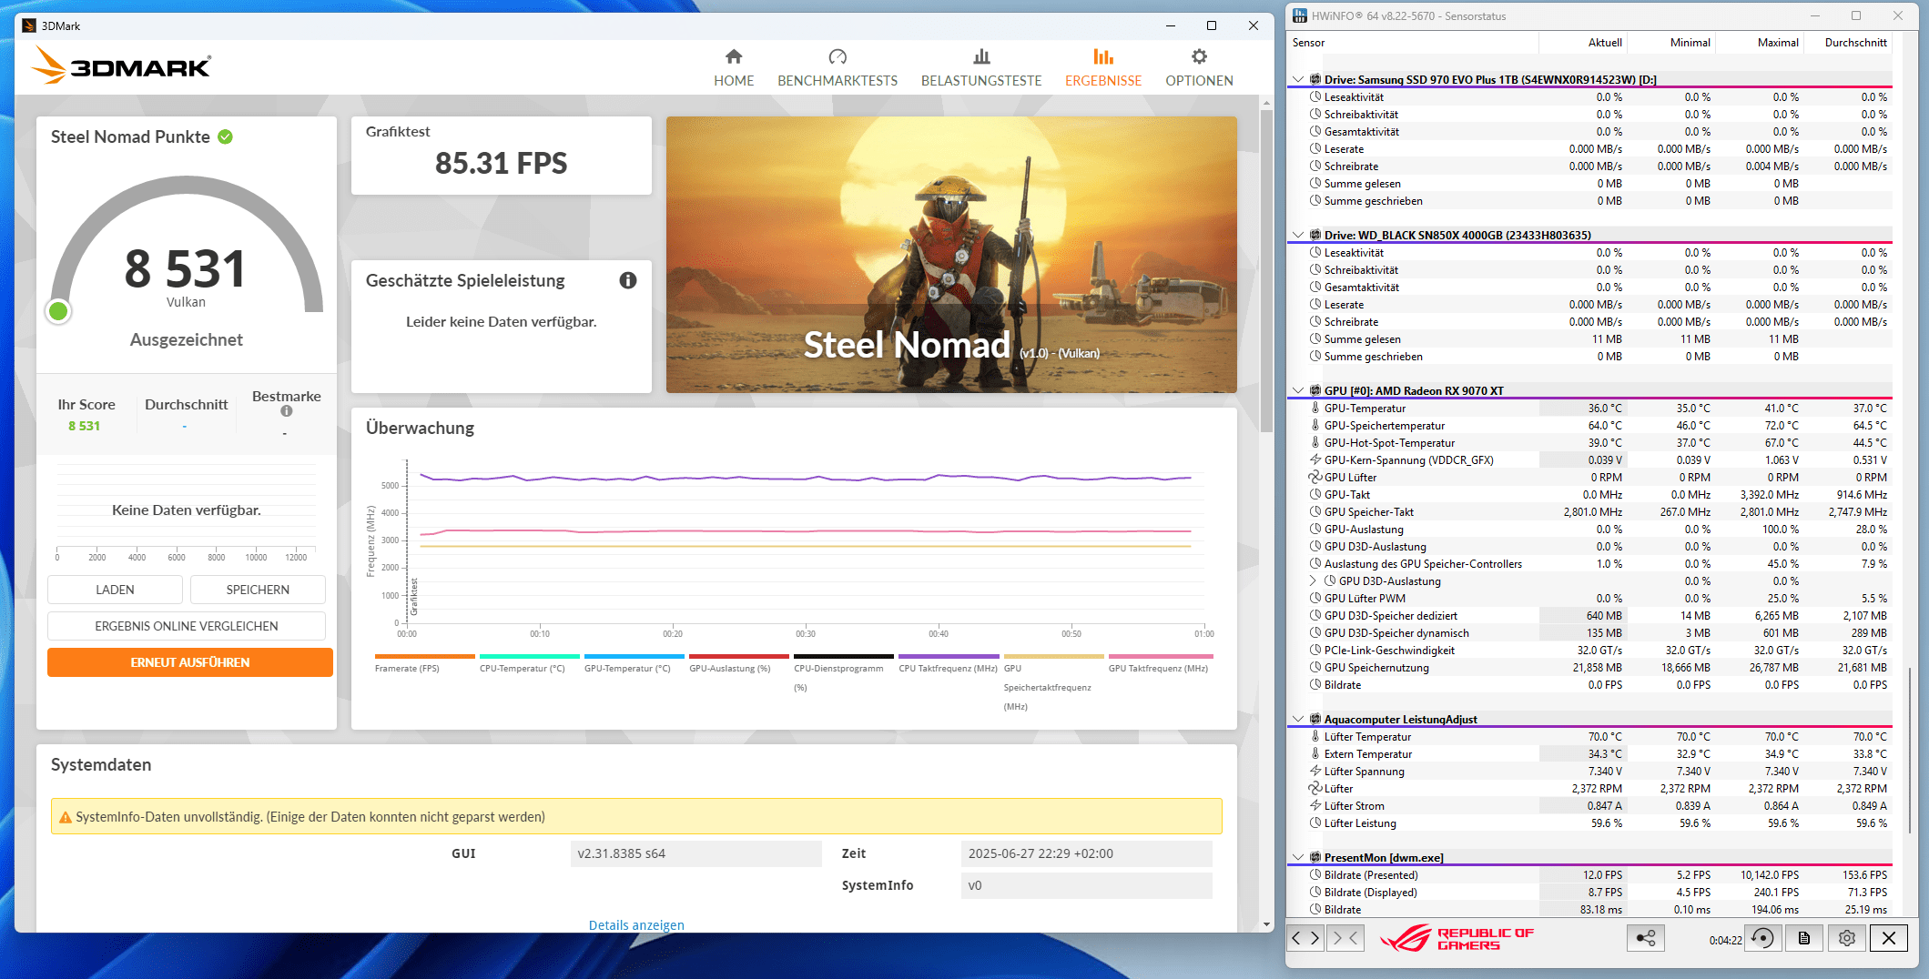
Task: Start HWiNFO logging with the document button
Action: point(1804,938)
